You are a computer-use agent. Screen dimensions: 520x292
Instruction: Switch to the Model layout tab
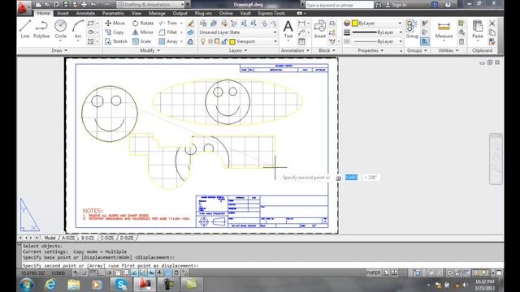coord(50,238)
